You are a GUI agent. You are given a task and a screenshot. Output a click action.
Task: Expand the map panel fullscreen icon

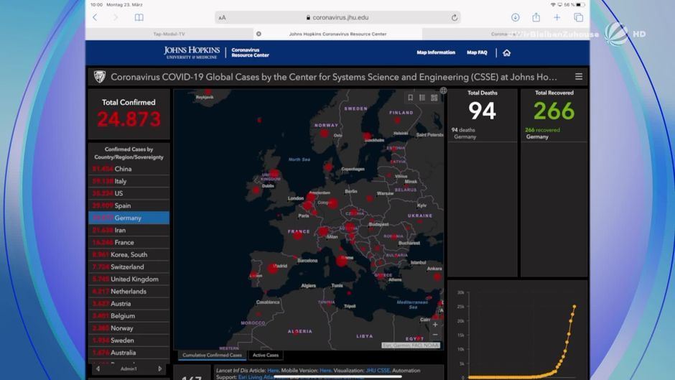coord(443,91)
